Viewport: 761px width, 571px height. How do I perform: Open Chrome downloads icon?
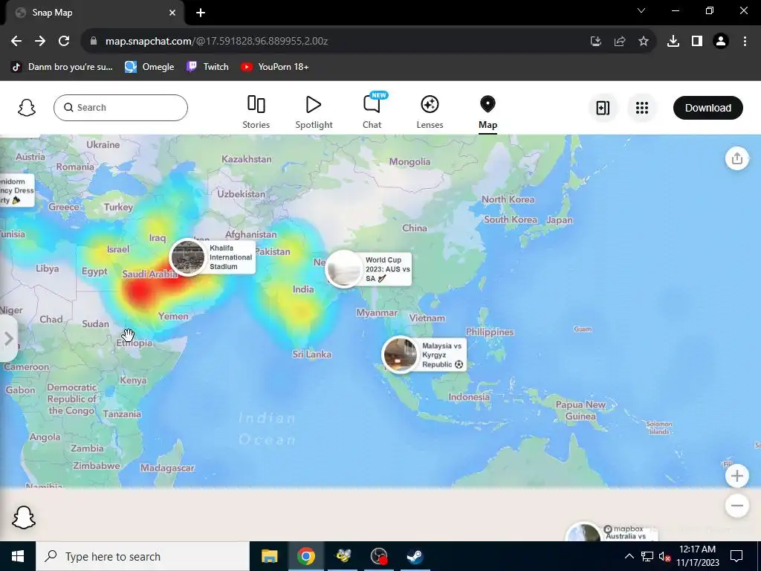click(x=673, y=42)
